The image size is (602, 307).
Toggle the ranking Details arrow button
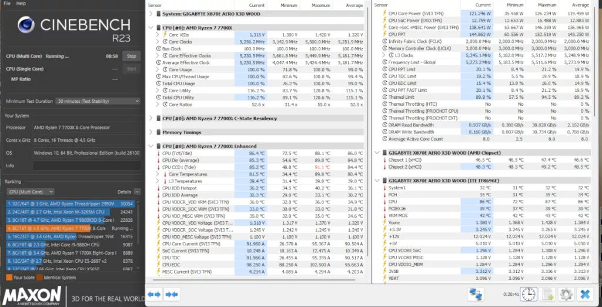137,192
